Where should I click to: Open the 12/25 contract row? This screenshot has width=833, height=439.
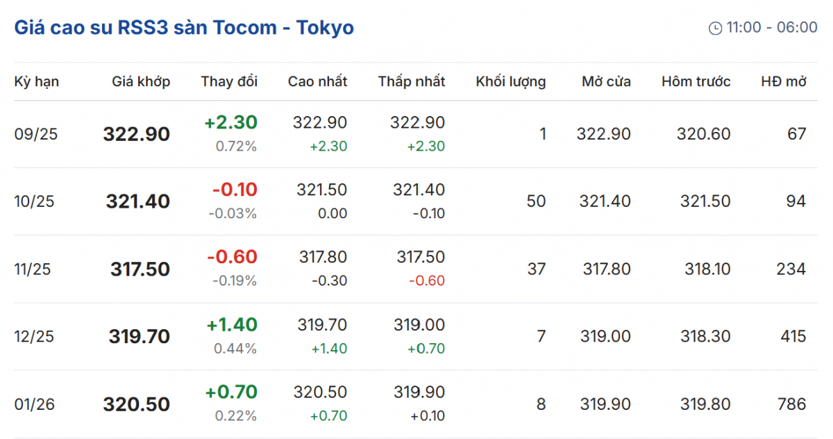tap(34, 336)
